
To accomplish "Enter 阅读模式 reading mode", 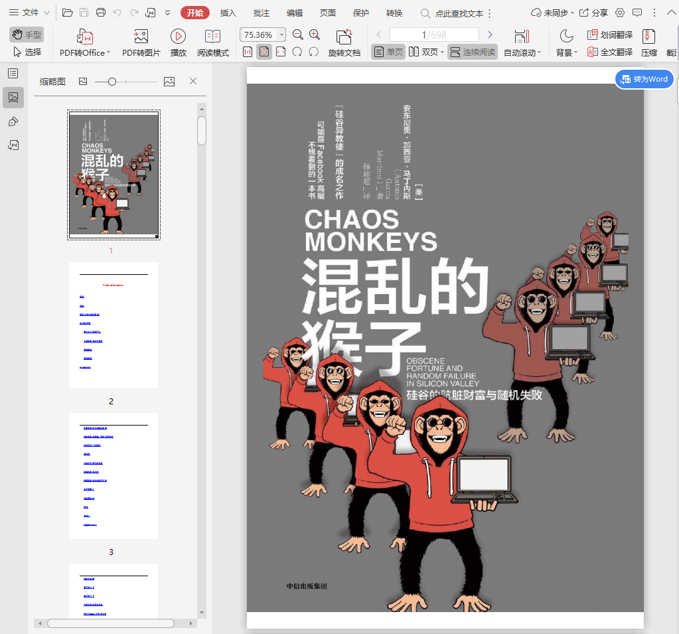I will [x=212, y=42].
